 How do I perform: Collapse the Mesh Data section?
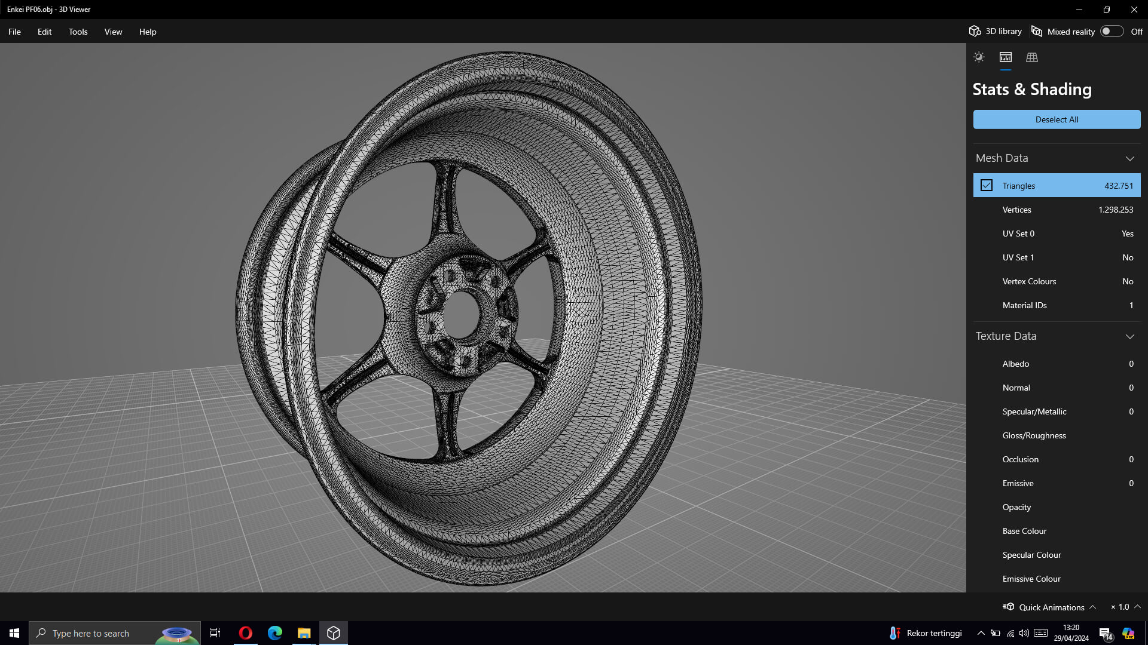coord(1129,158)
